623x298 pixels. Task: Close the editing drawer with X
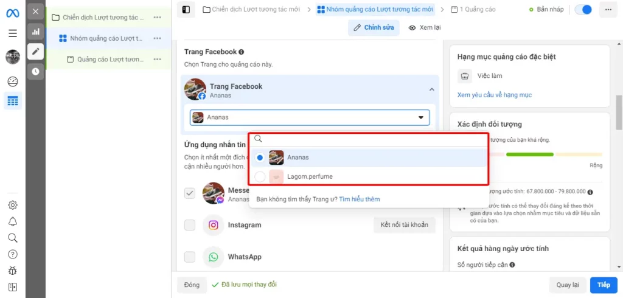tap(36, 12)
